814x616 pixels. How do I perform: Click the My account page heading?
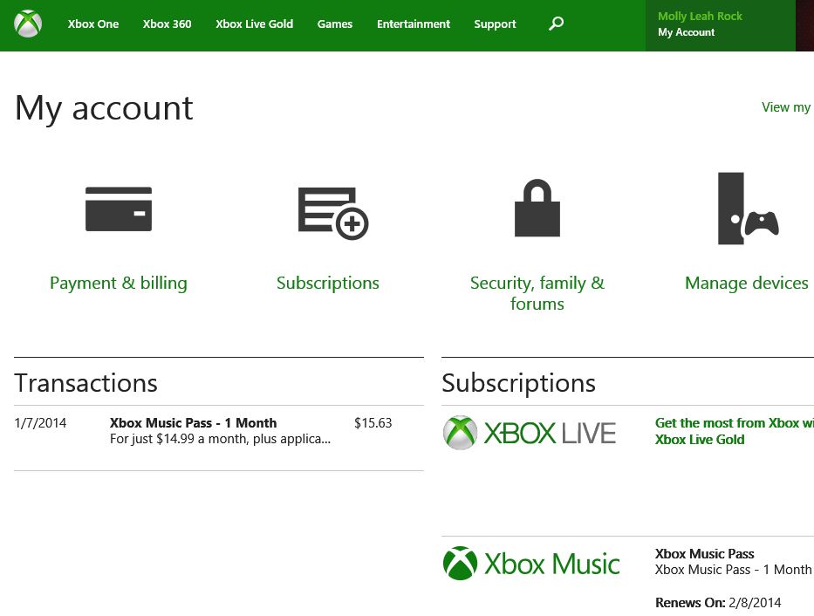(x=104, y=108)
